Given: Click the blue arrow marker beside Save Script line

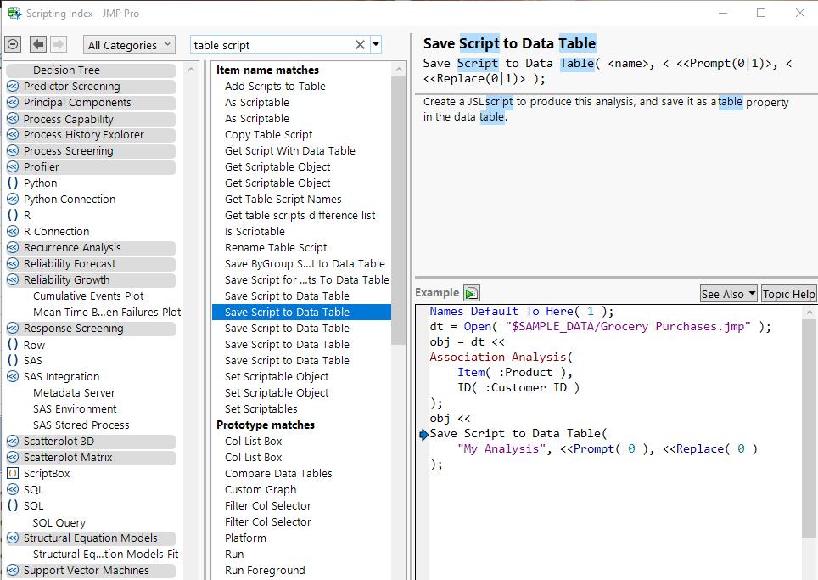Looking at the screenshot, I should pyautogui.click(x=423, y=434).
